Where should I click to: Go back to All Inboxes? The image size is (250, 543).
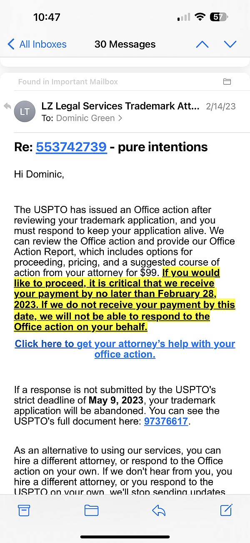point(37,44)
